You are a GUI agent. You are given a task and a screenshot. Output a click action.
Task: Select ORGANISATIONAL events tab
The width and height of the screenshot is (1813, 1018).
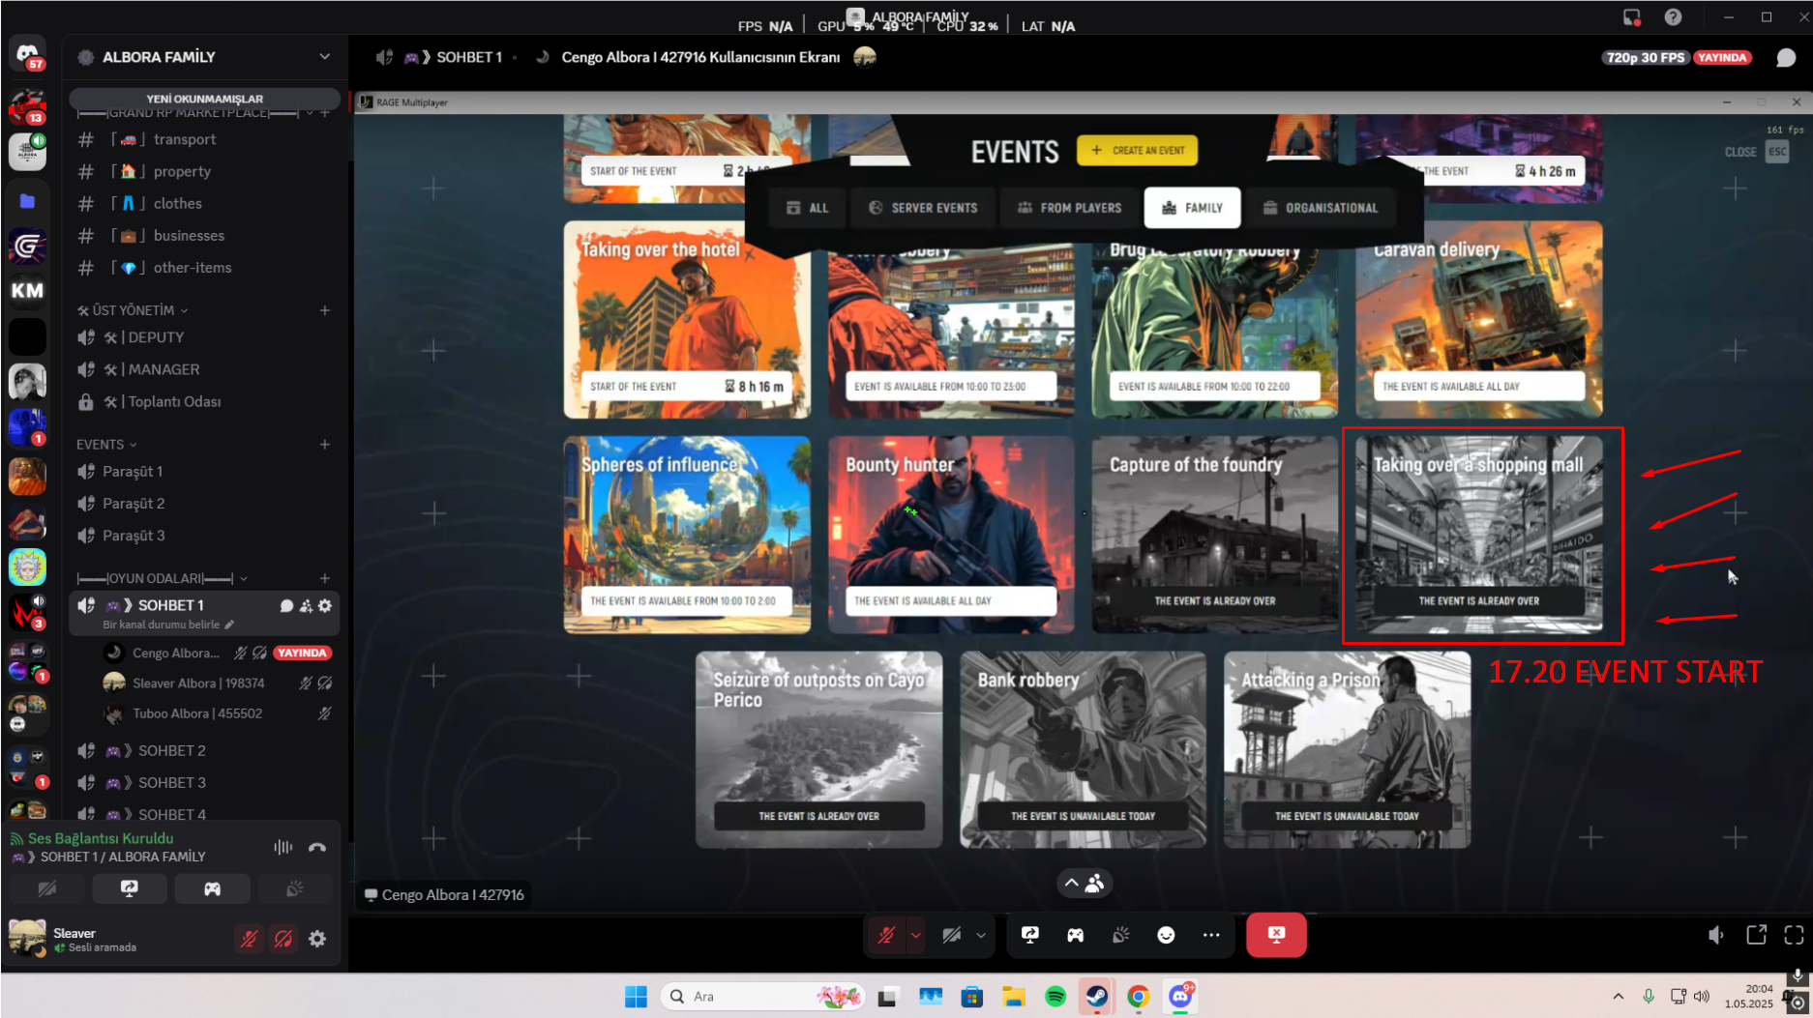[1321, 208]
